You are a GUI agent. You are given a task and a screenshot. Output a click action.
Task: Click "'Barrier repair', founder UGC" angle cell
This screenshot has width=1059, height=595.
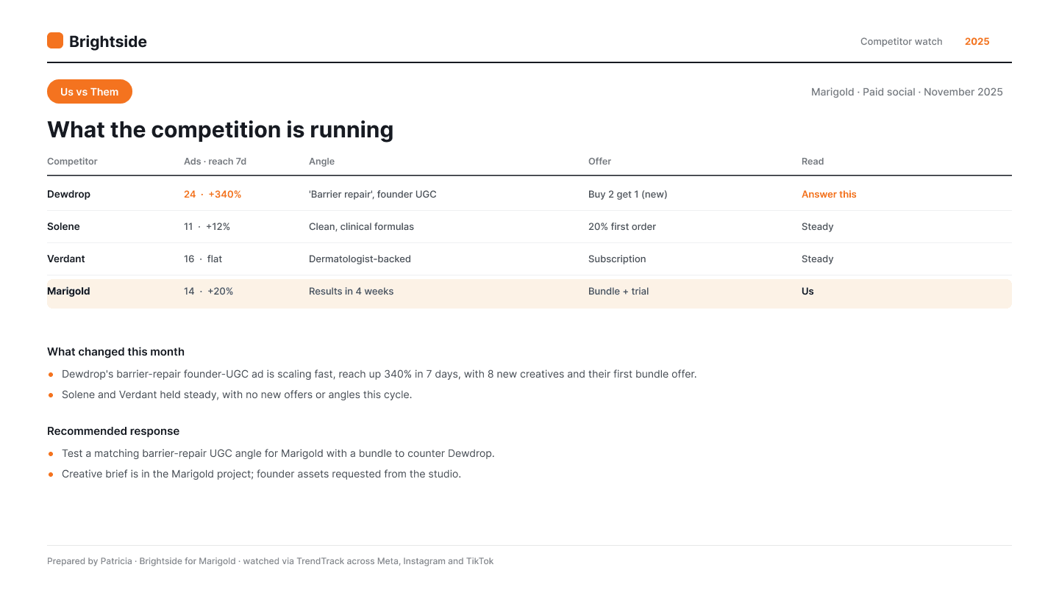373,195
